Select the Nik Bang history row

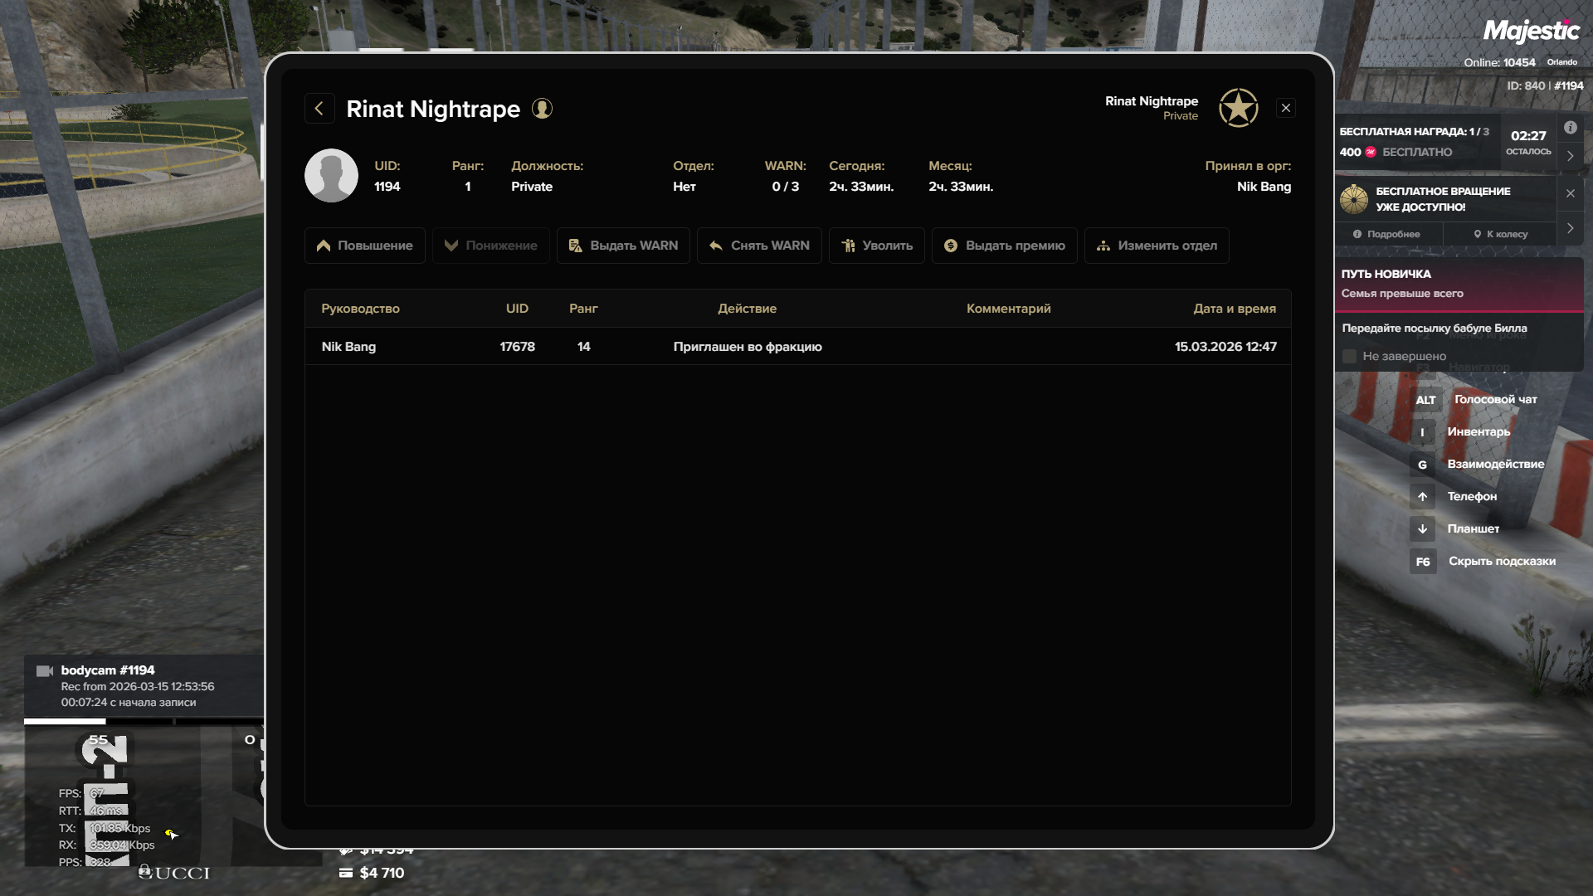pos(796,347)
